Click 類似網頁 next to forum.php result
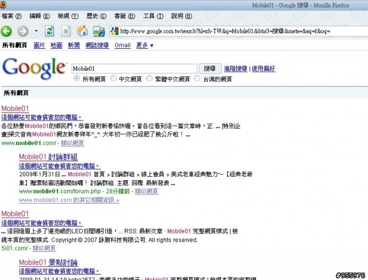 (x=147, y=191)
